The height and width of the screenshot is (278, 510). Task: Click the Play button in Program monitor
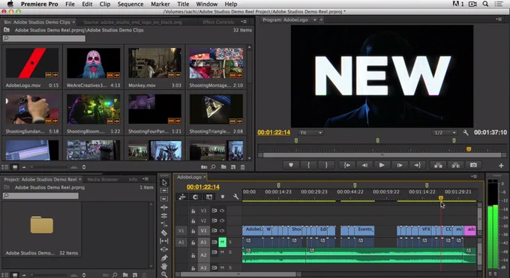click(382, 165)
